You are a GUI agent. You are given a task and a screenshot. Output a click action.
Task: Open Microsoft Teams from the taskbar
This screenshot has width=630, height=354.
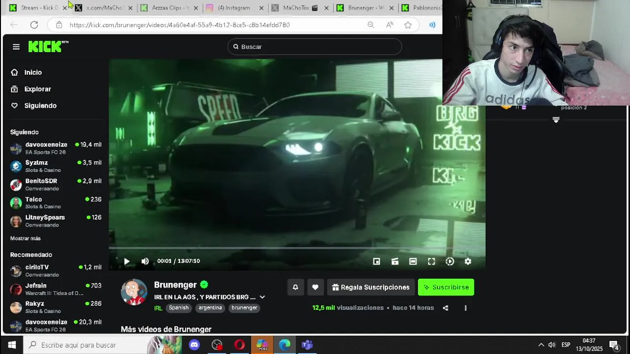tap(307, 345)
